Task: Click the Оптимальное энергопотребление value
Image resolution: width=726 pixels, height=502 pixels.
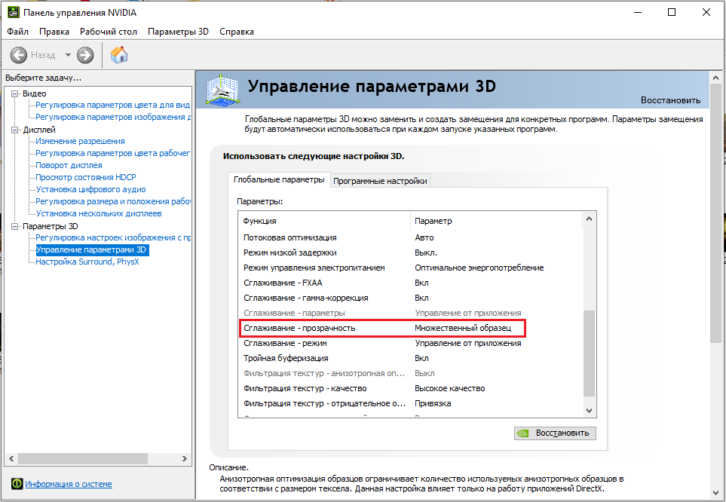Action: (x=479, y=268)
